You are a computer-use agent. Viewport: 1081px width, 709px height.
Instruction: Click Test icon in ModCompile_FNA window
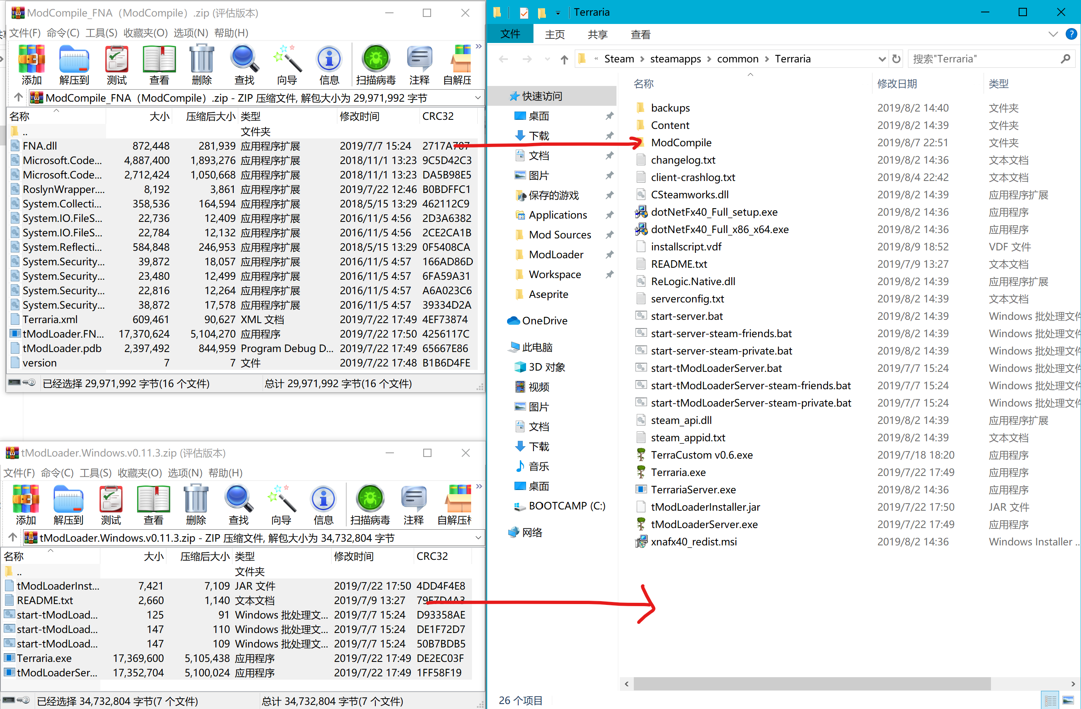[x=117, y=64]
